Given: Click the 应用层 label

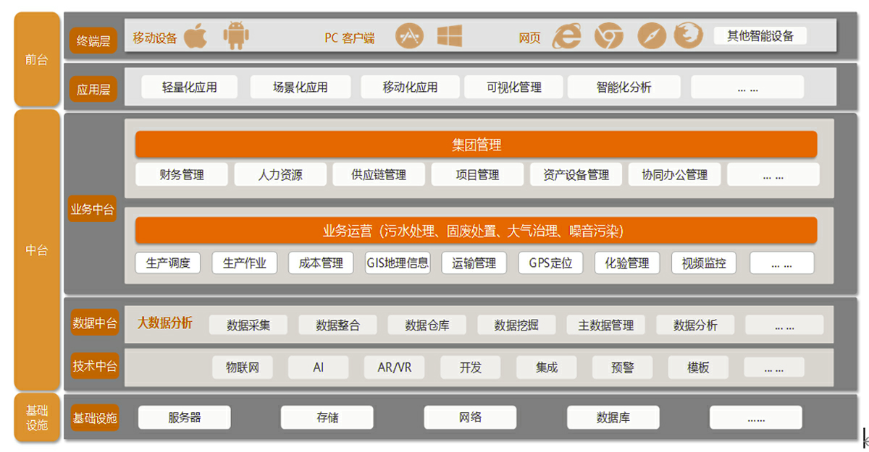Looking at the screenshot, I should click(93, 90).
